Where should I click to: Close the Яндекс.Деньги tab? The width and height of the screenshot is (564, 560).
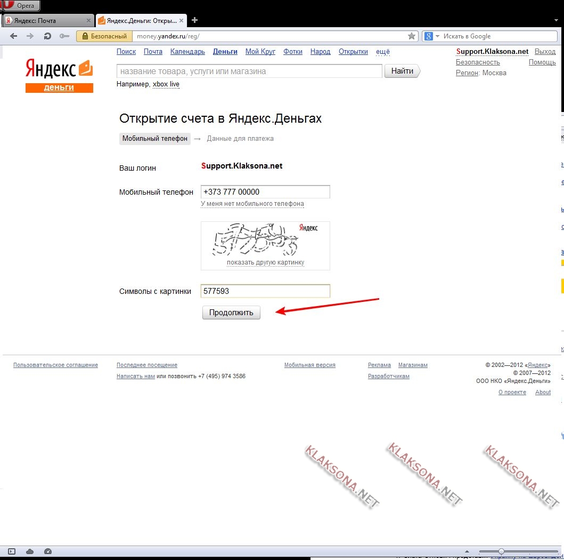pos(181,20)
